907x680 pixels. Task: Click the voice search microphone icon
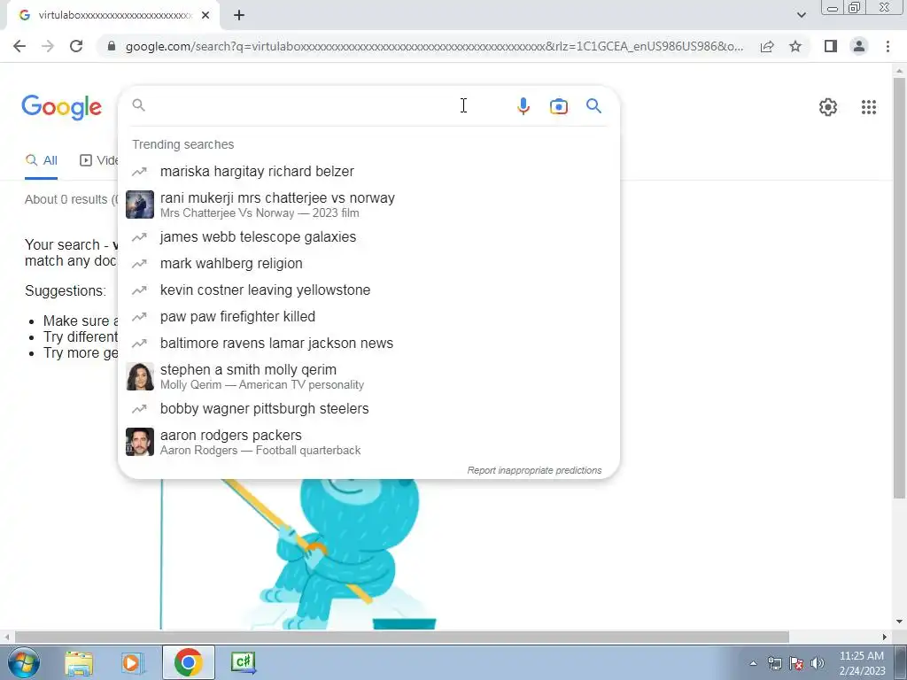[523, 106]
